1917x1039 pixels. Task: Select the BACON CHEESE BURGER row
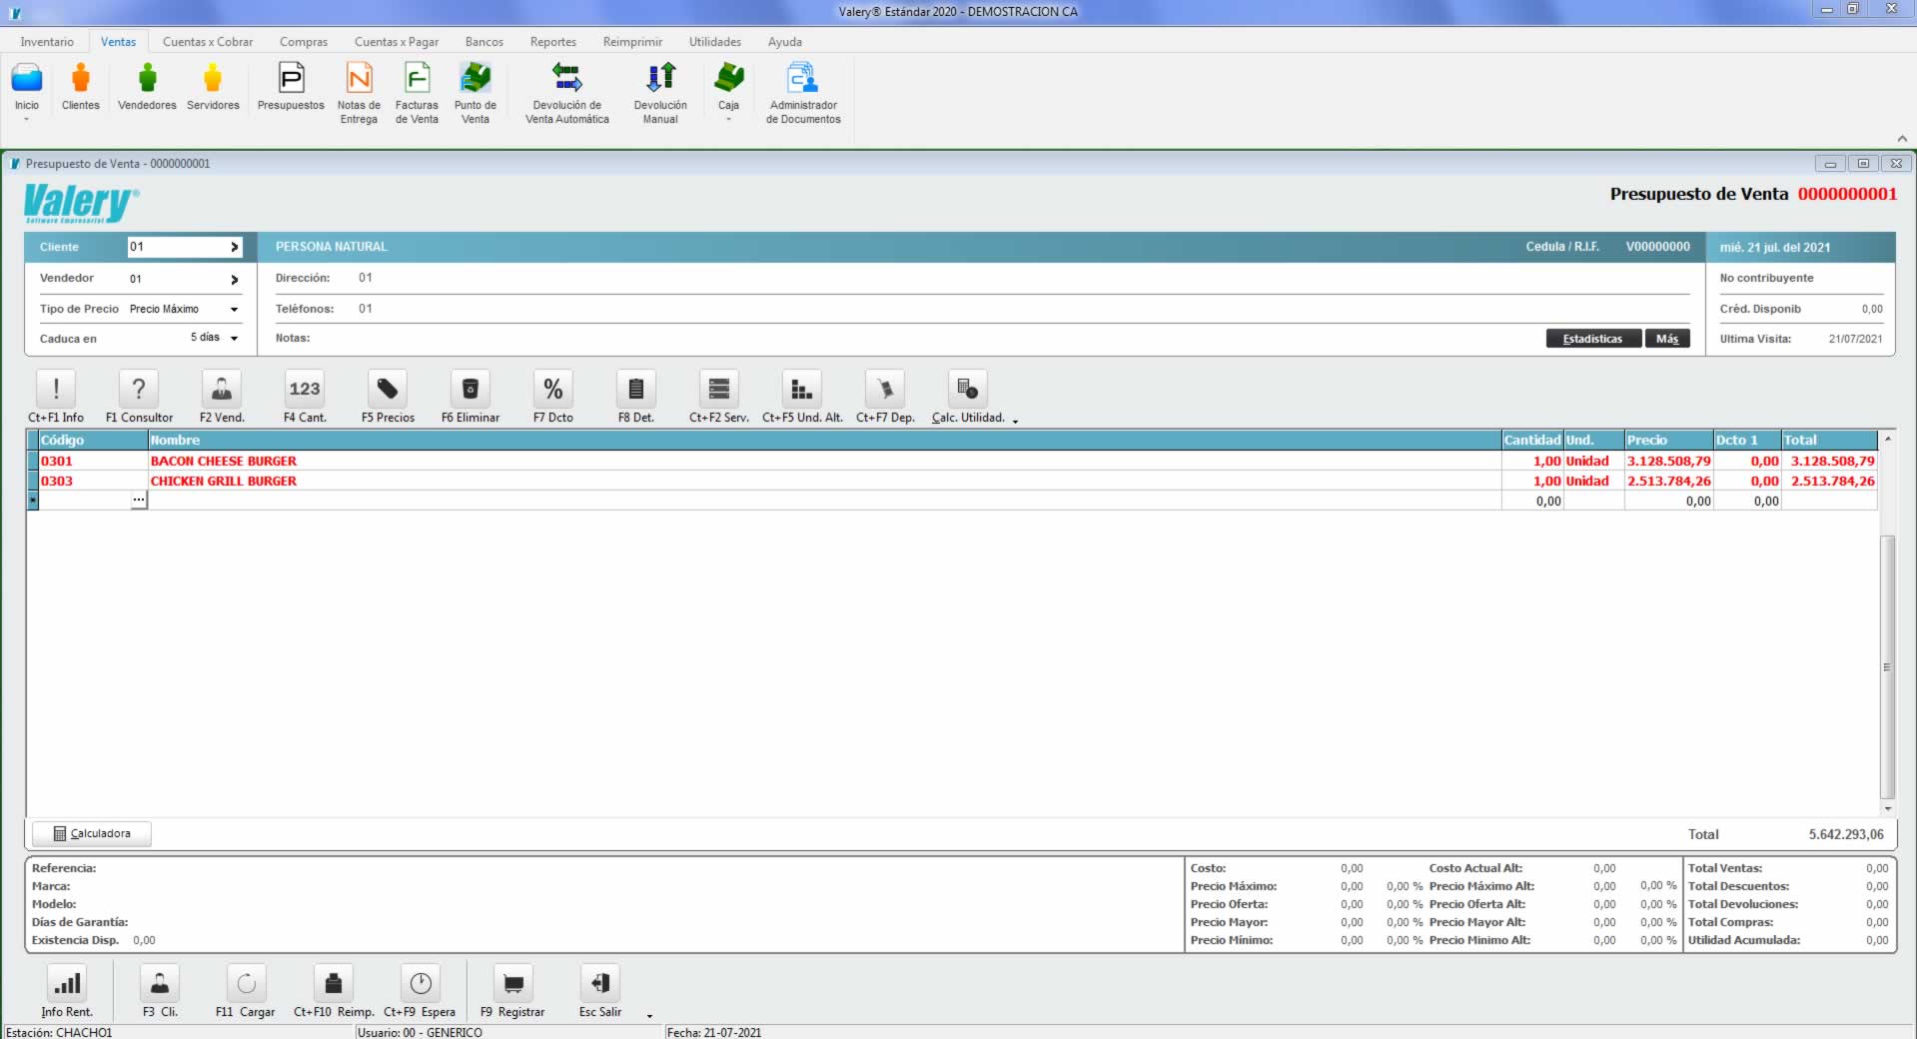point(951,461)
